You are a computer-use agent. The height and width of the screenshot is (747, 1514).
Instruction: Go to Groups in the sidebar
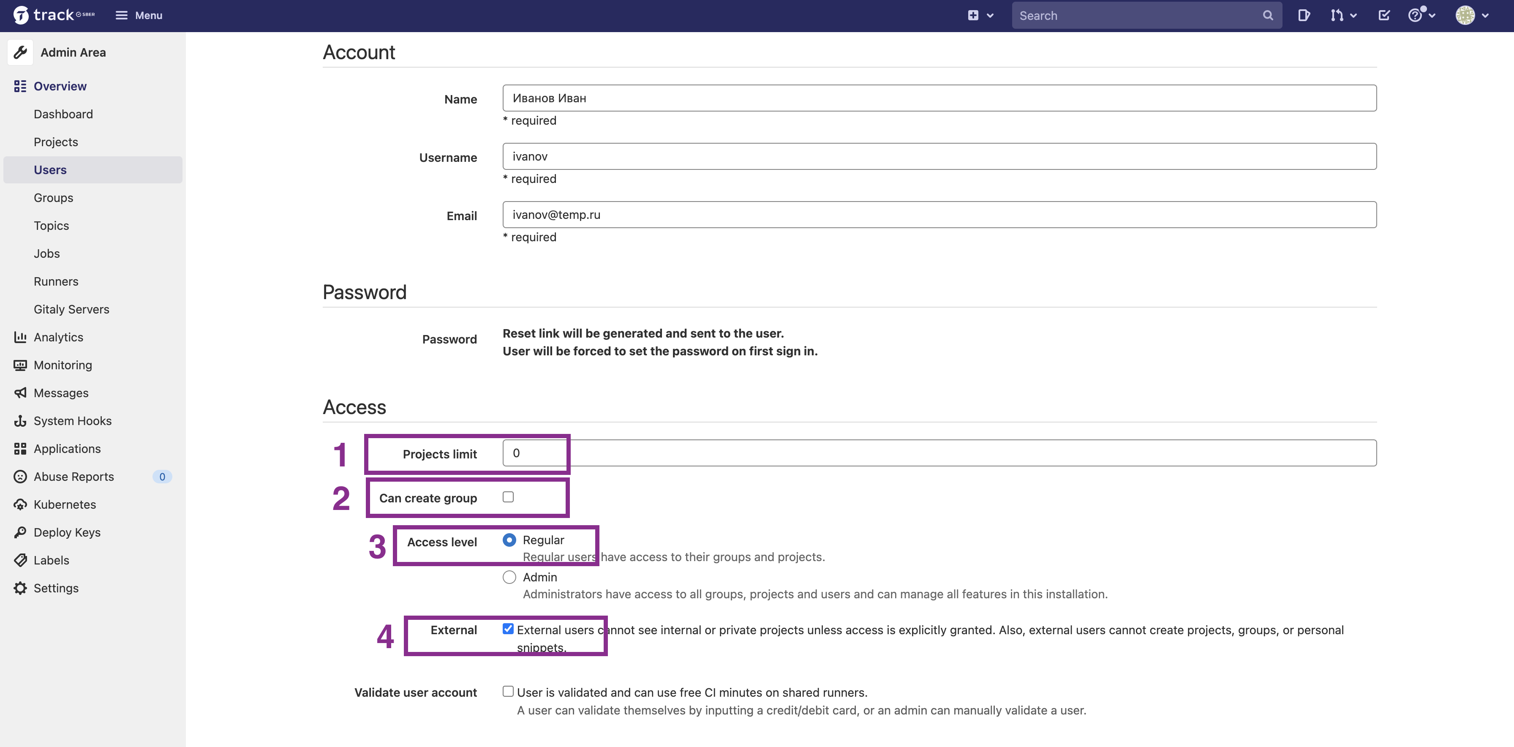[54, 198]
